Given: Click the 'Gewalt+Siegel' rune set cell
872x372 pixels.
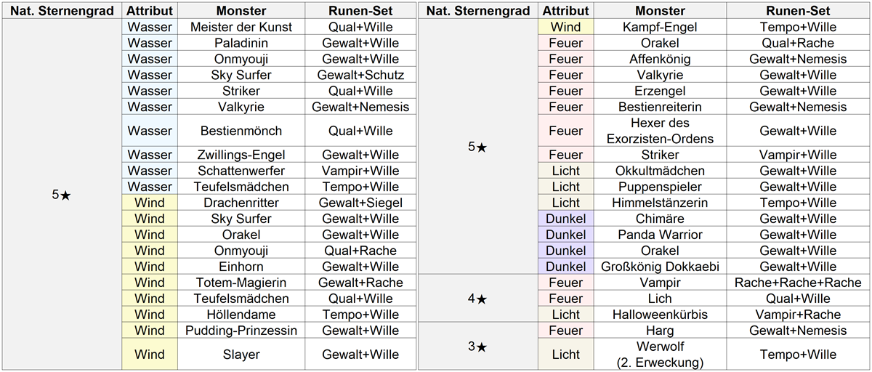Looking at the screenshot, I should pyautogui.click(x=360, y=203).
